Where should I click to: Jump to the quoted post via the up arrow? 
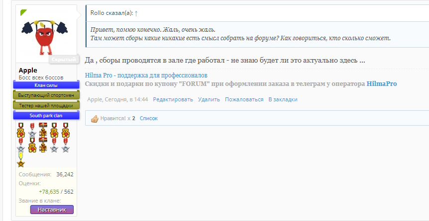(x=136, y=13)
